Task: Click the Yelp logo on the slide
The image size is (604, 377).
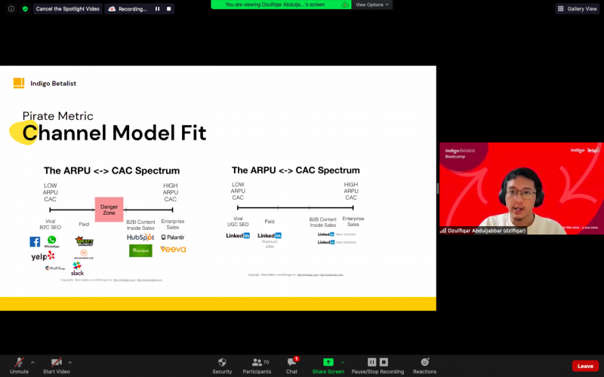Action: (x=43, y=256)
